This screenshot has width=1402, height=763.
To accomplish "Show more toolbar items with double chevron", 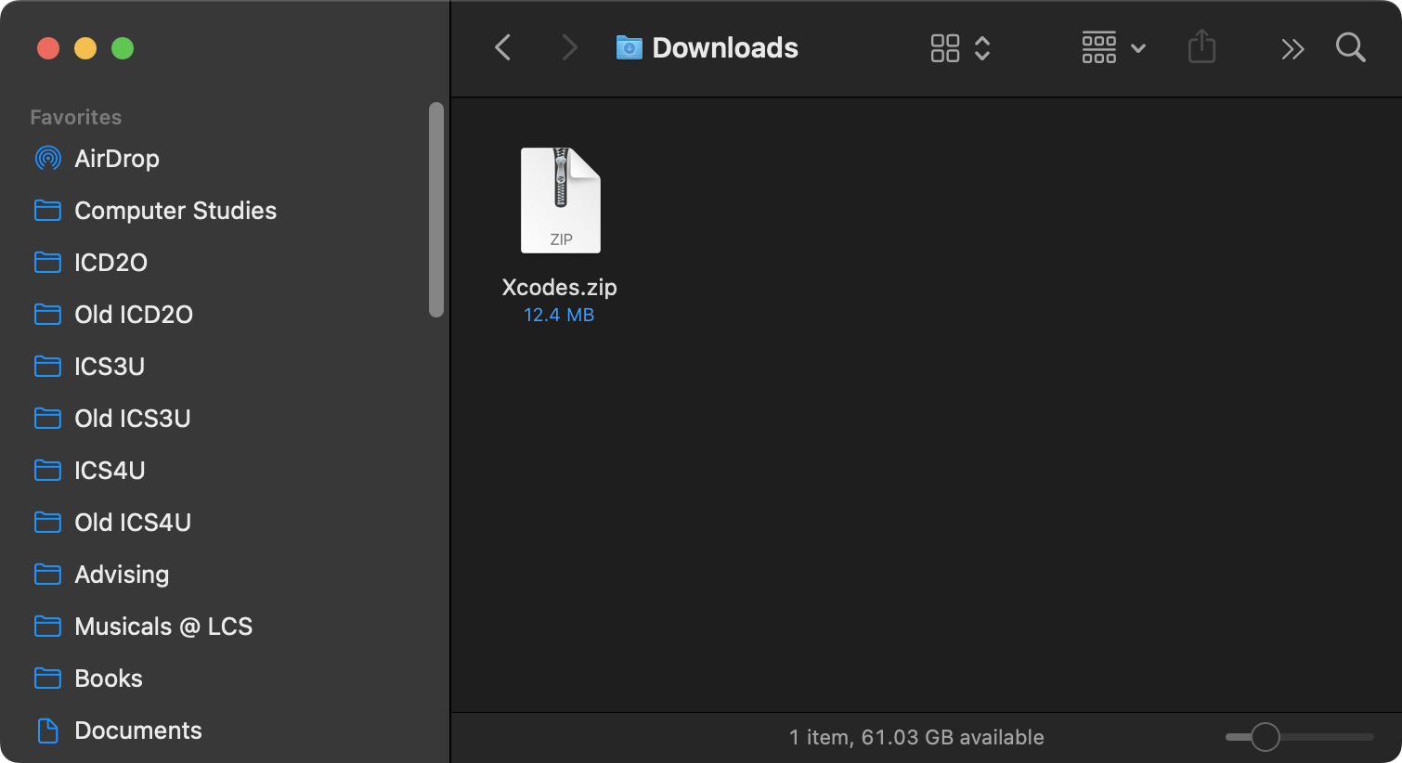I will (x=1292, y=49).
